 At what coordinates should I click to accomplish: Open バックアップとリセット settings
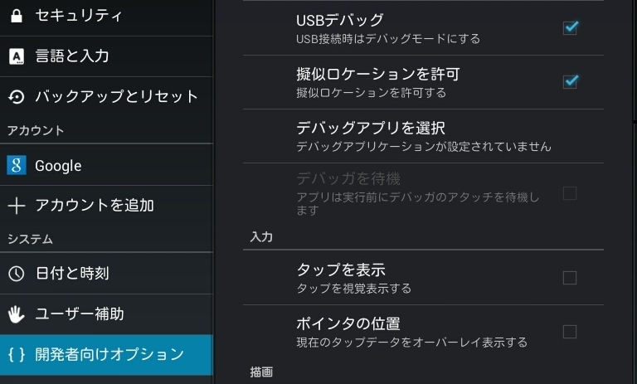117,97
